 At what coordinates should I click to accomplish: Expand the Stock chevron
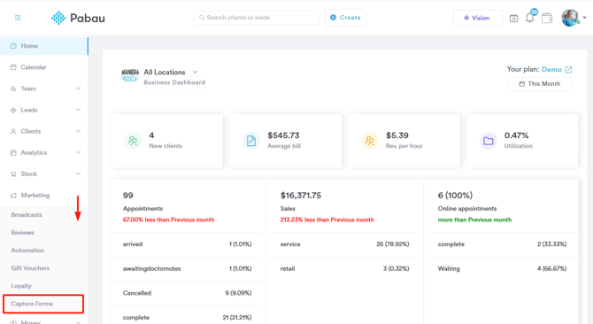point(78,174)
